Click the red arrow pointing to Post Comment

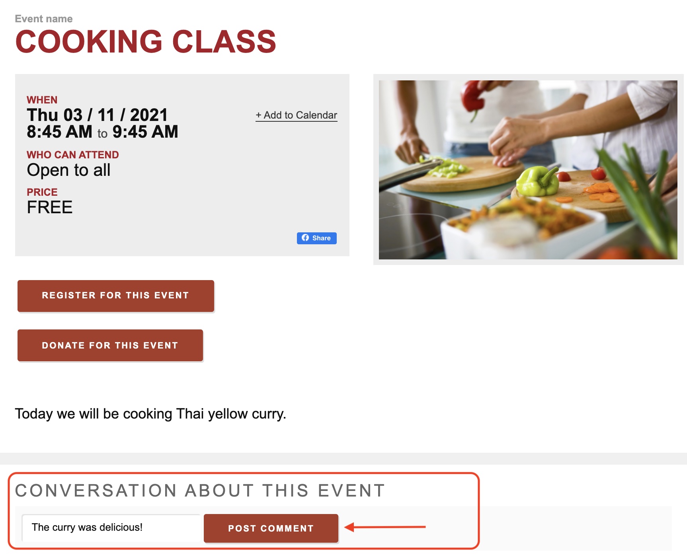pos(385,527)
